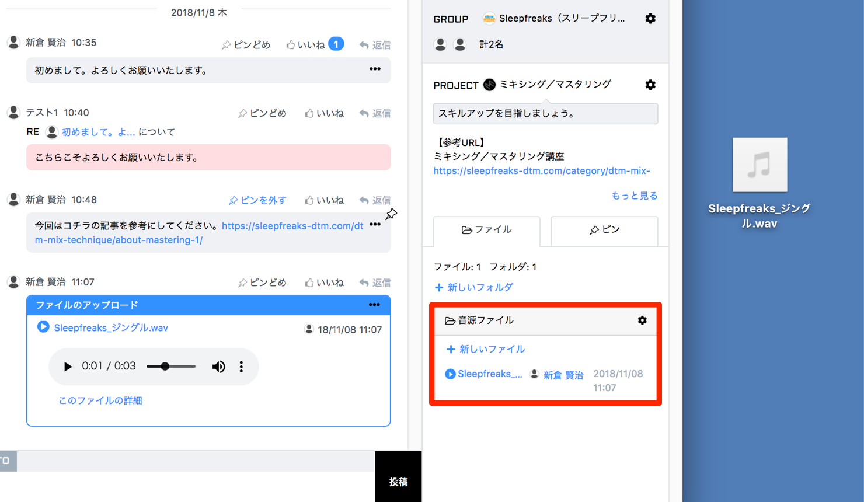Click the 2018/11/8 木 date separator

198,12
